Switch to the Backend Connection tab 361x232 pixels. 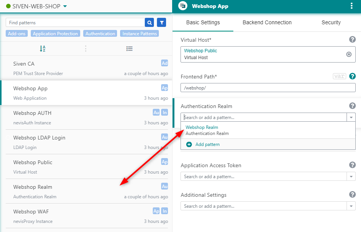coord(267,22)
